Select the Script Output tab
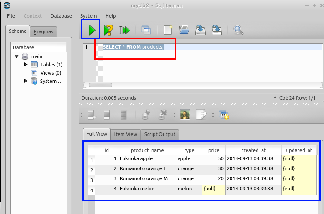 (x=160, y=134)
